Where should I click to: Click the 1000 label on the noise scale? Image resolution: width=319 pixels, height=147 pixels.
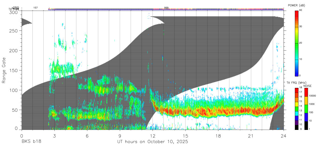312,104
